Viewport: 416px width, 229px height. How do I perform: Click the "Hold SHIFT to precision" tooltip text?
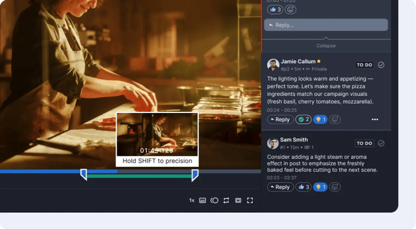157,161
